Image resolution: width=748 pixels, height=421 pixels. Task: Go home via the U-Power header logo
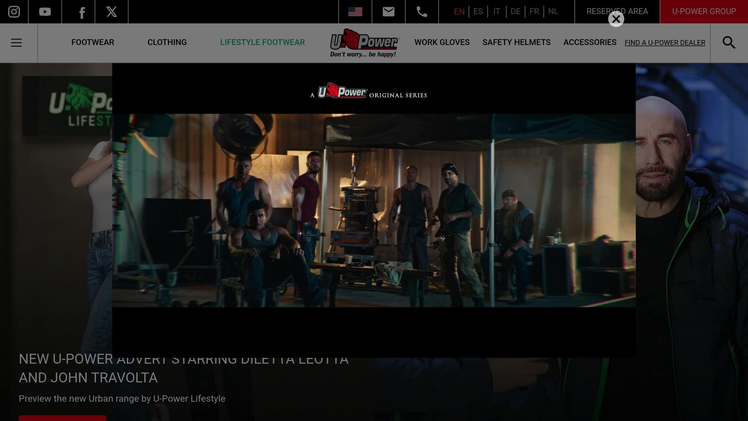click(365, 43)
